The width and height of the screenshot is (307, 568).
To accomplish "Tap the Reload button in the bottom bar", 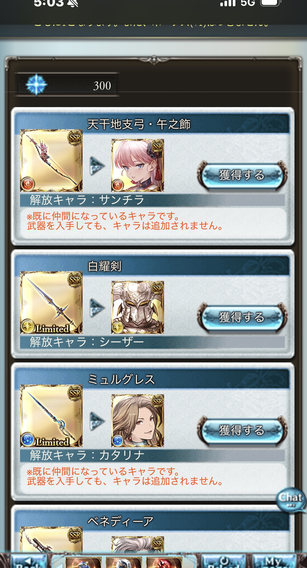I will tap(223, 561).
